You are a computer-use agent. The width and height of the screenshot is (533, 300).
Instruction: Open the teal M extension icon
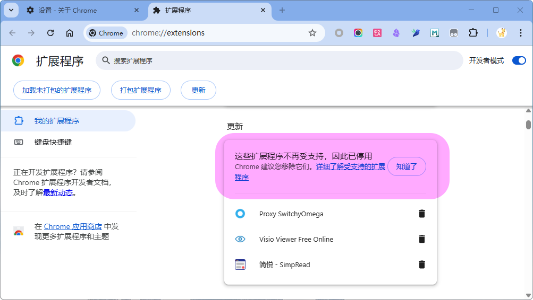434,33
